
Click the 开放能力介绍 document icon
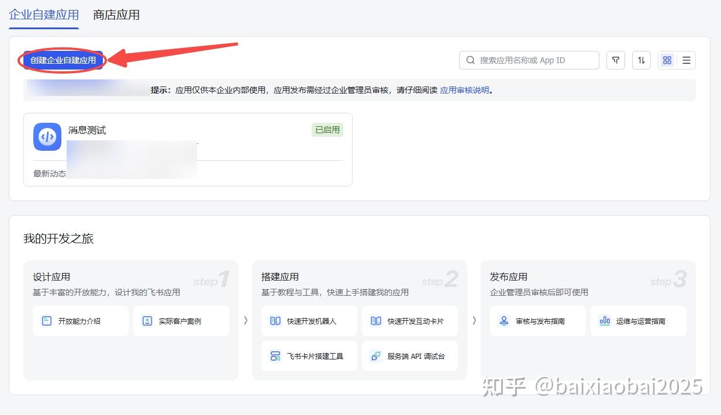47,321
